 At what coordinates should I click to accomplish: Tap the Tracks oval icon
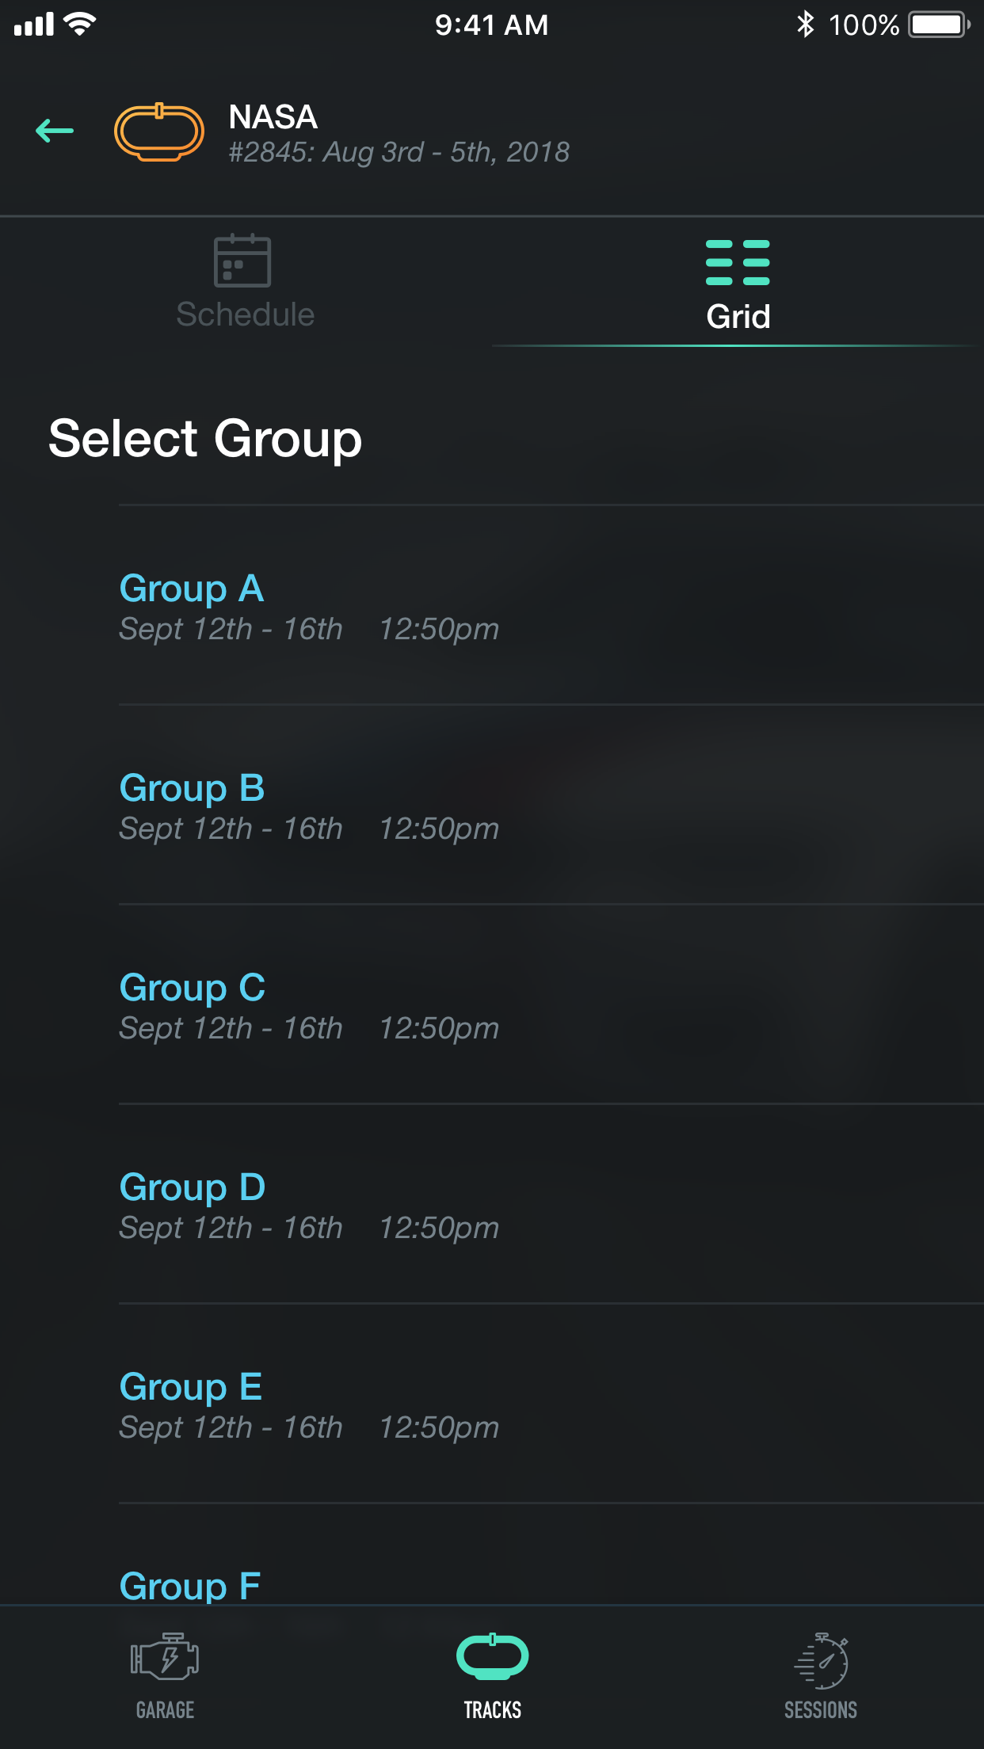coord(492,1656)
